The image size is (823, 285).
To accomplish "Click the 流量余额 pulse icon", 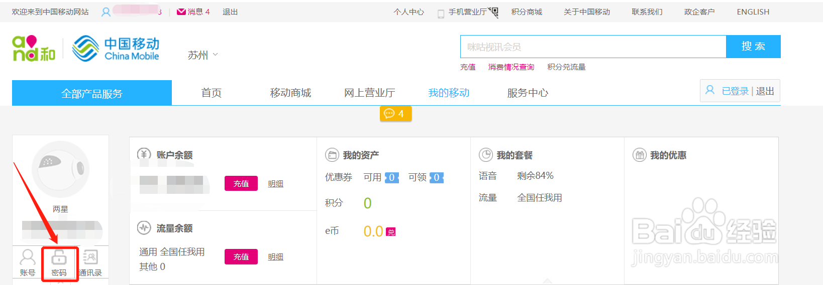I will point(144,227).
